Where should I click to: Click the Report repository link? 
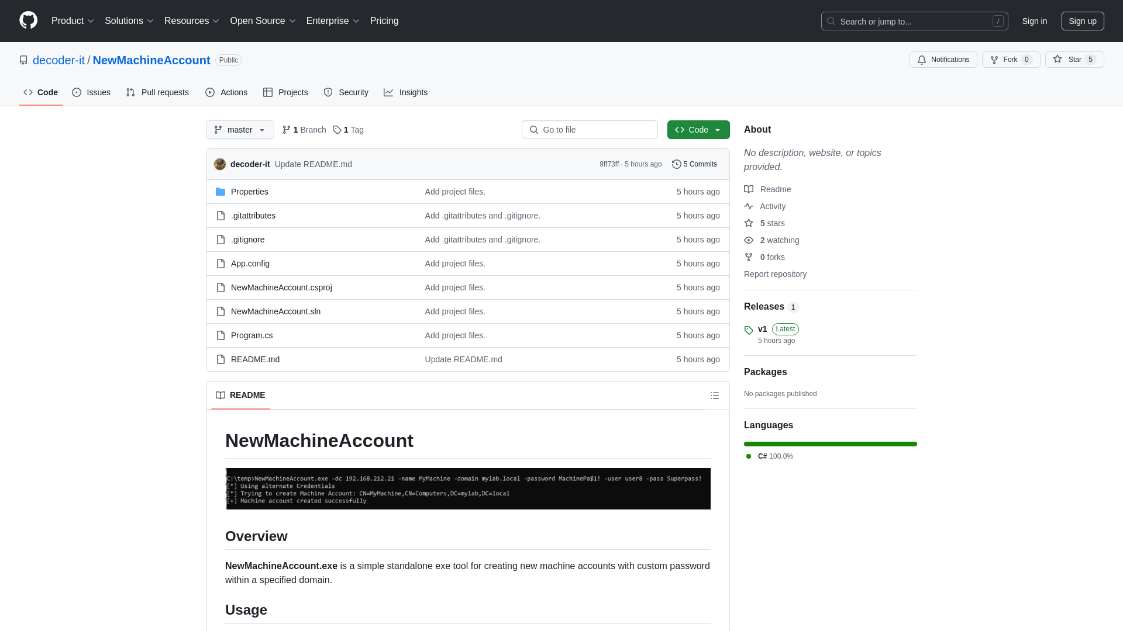click(x=775, y=274)
